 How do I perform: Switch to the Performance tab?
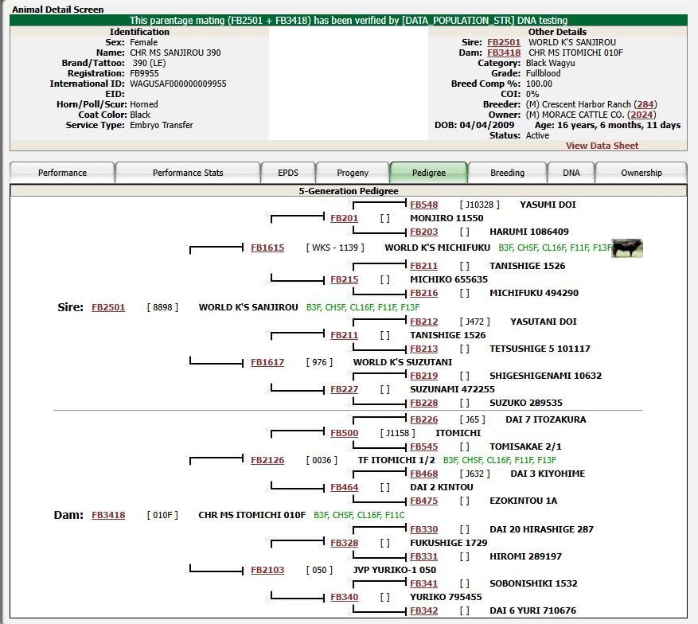pos(63,173)
